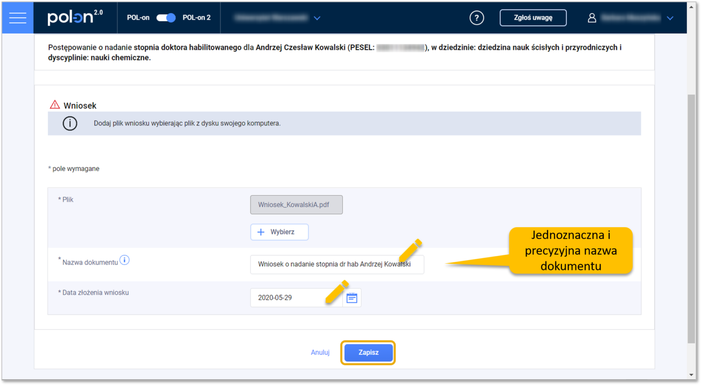Click the info circle in the blue notice

click(70, 123)
